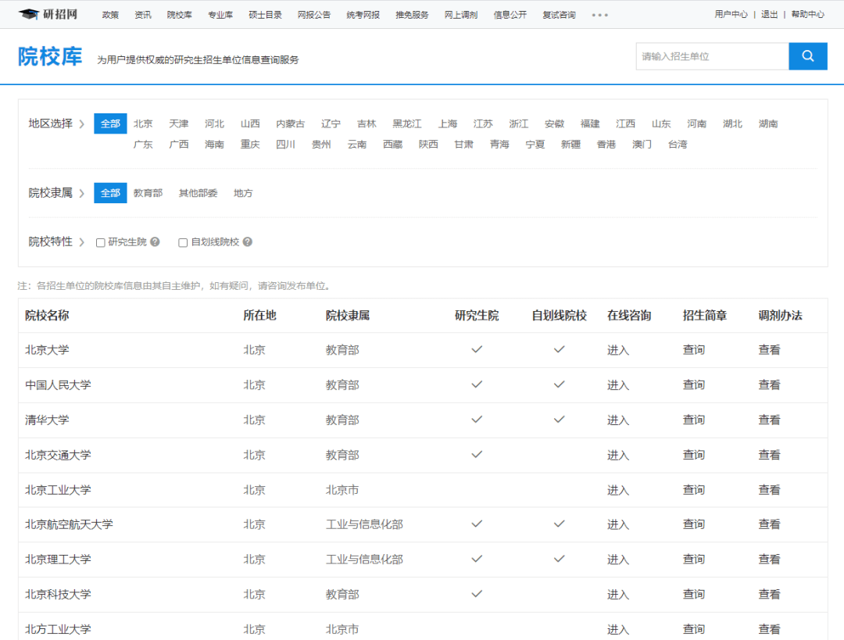Filter region by 浙江
This screenshot has height=640, width=844.
point(519,123)
